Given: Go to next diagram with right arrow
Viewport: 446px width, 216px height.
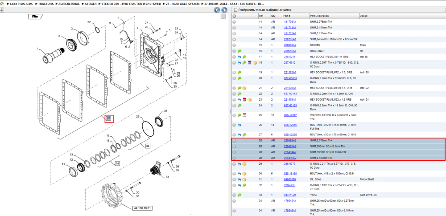Looking at the screenshot, I should (224, 10).
